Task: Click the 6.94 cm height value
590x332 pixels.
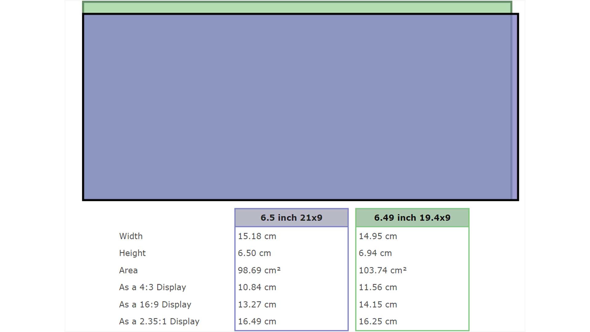Action: pos(375,253)
